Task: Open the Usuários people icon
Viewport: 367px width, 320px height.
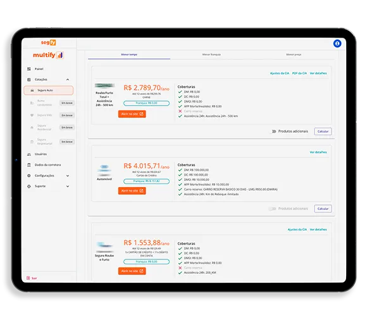Action: 29,154
